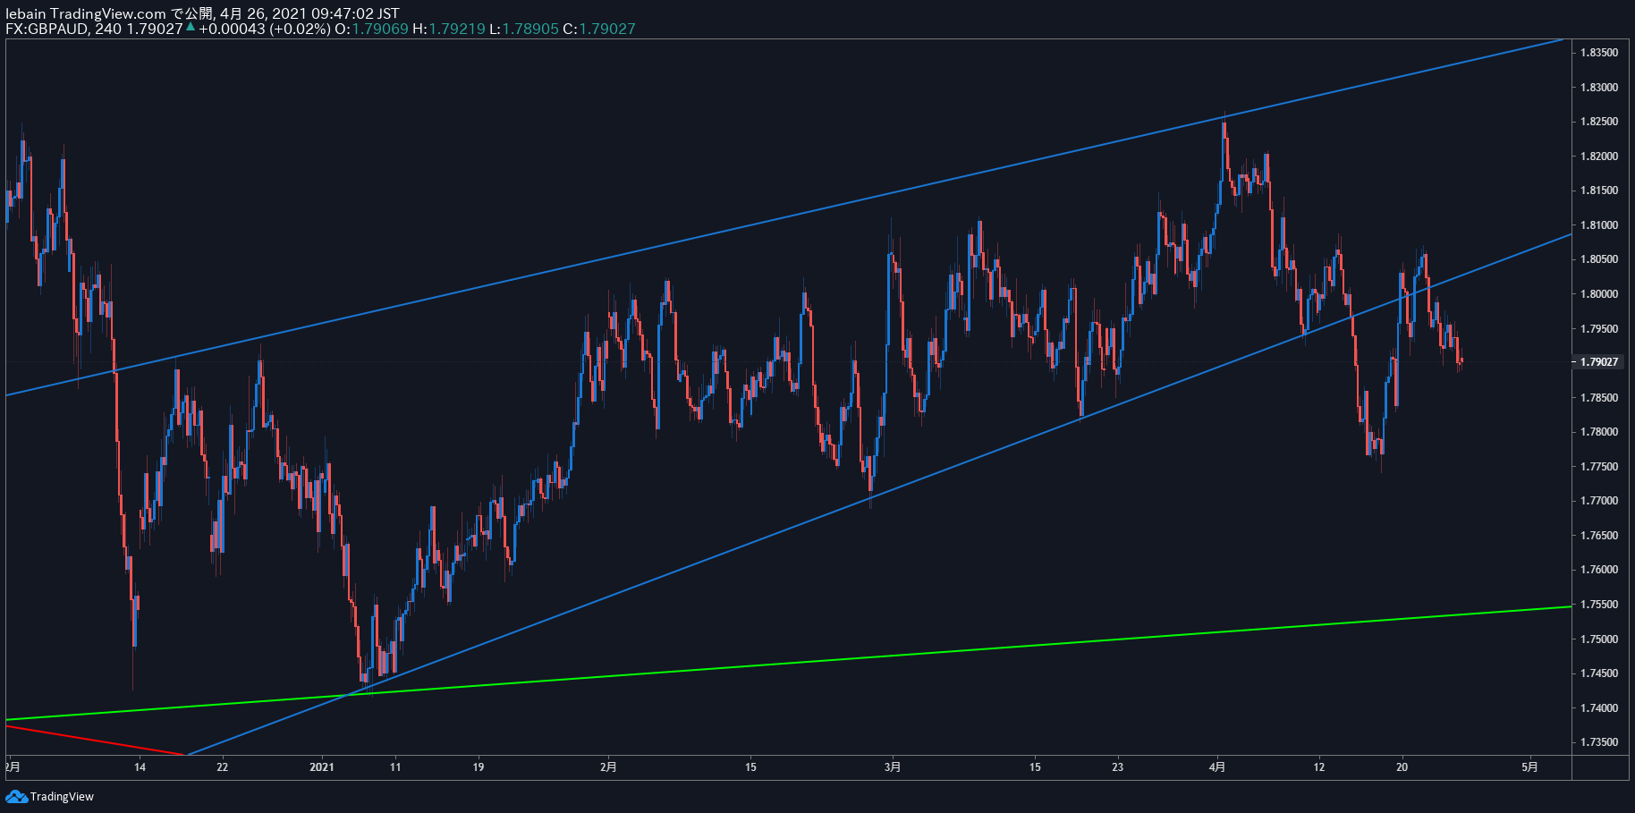Click the low value L:1.78905
Screen dimensions: 1635x813
(524, 29)
